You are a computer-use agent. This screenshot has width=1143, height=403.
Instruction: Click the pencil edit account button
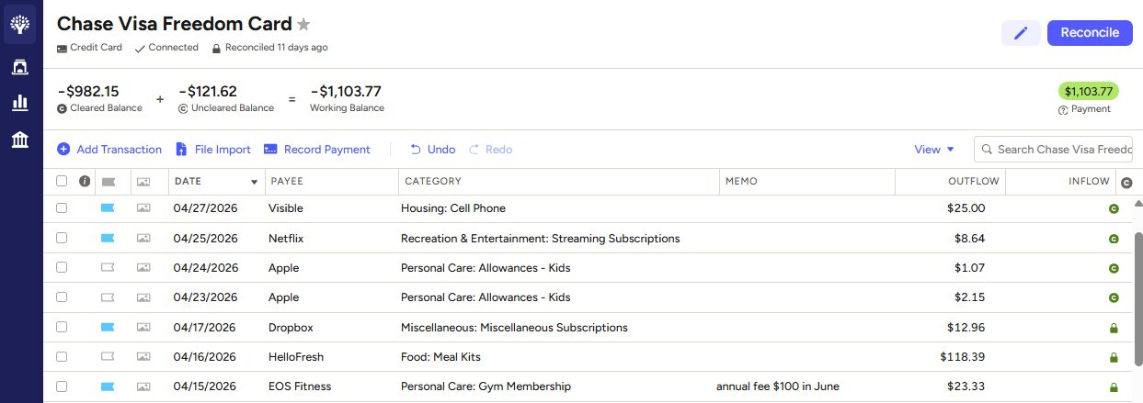[1021, 33]
